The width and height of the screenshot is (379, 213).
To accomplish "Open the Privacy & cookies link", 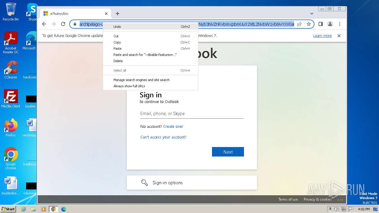I will [x=317, y=199].
